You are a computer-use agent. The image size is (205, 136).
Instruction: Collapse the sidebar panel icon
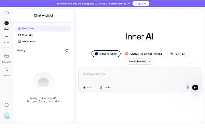tap(6, 13)
